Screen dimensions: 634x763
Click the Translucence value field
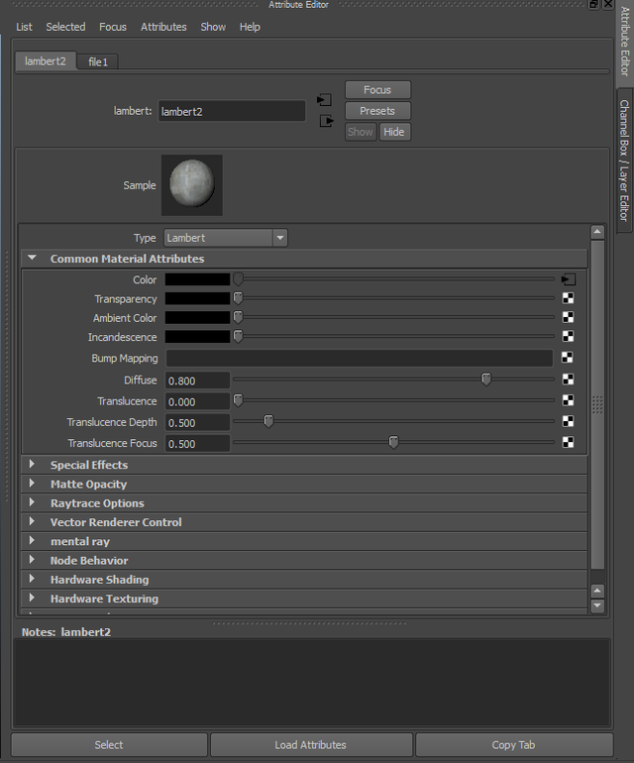click(197, 401)
